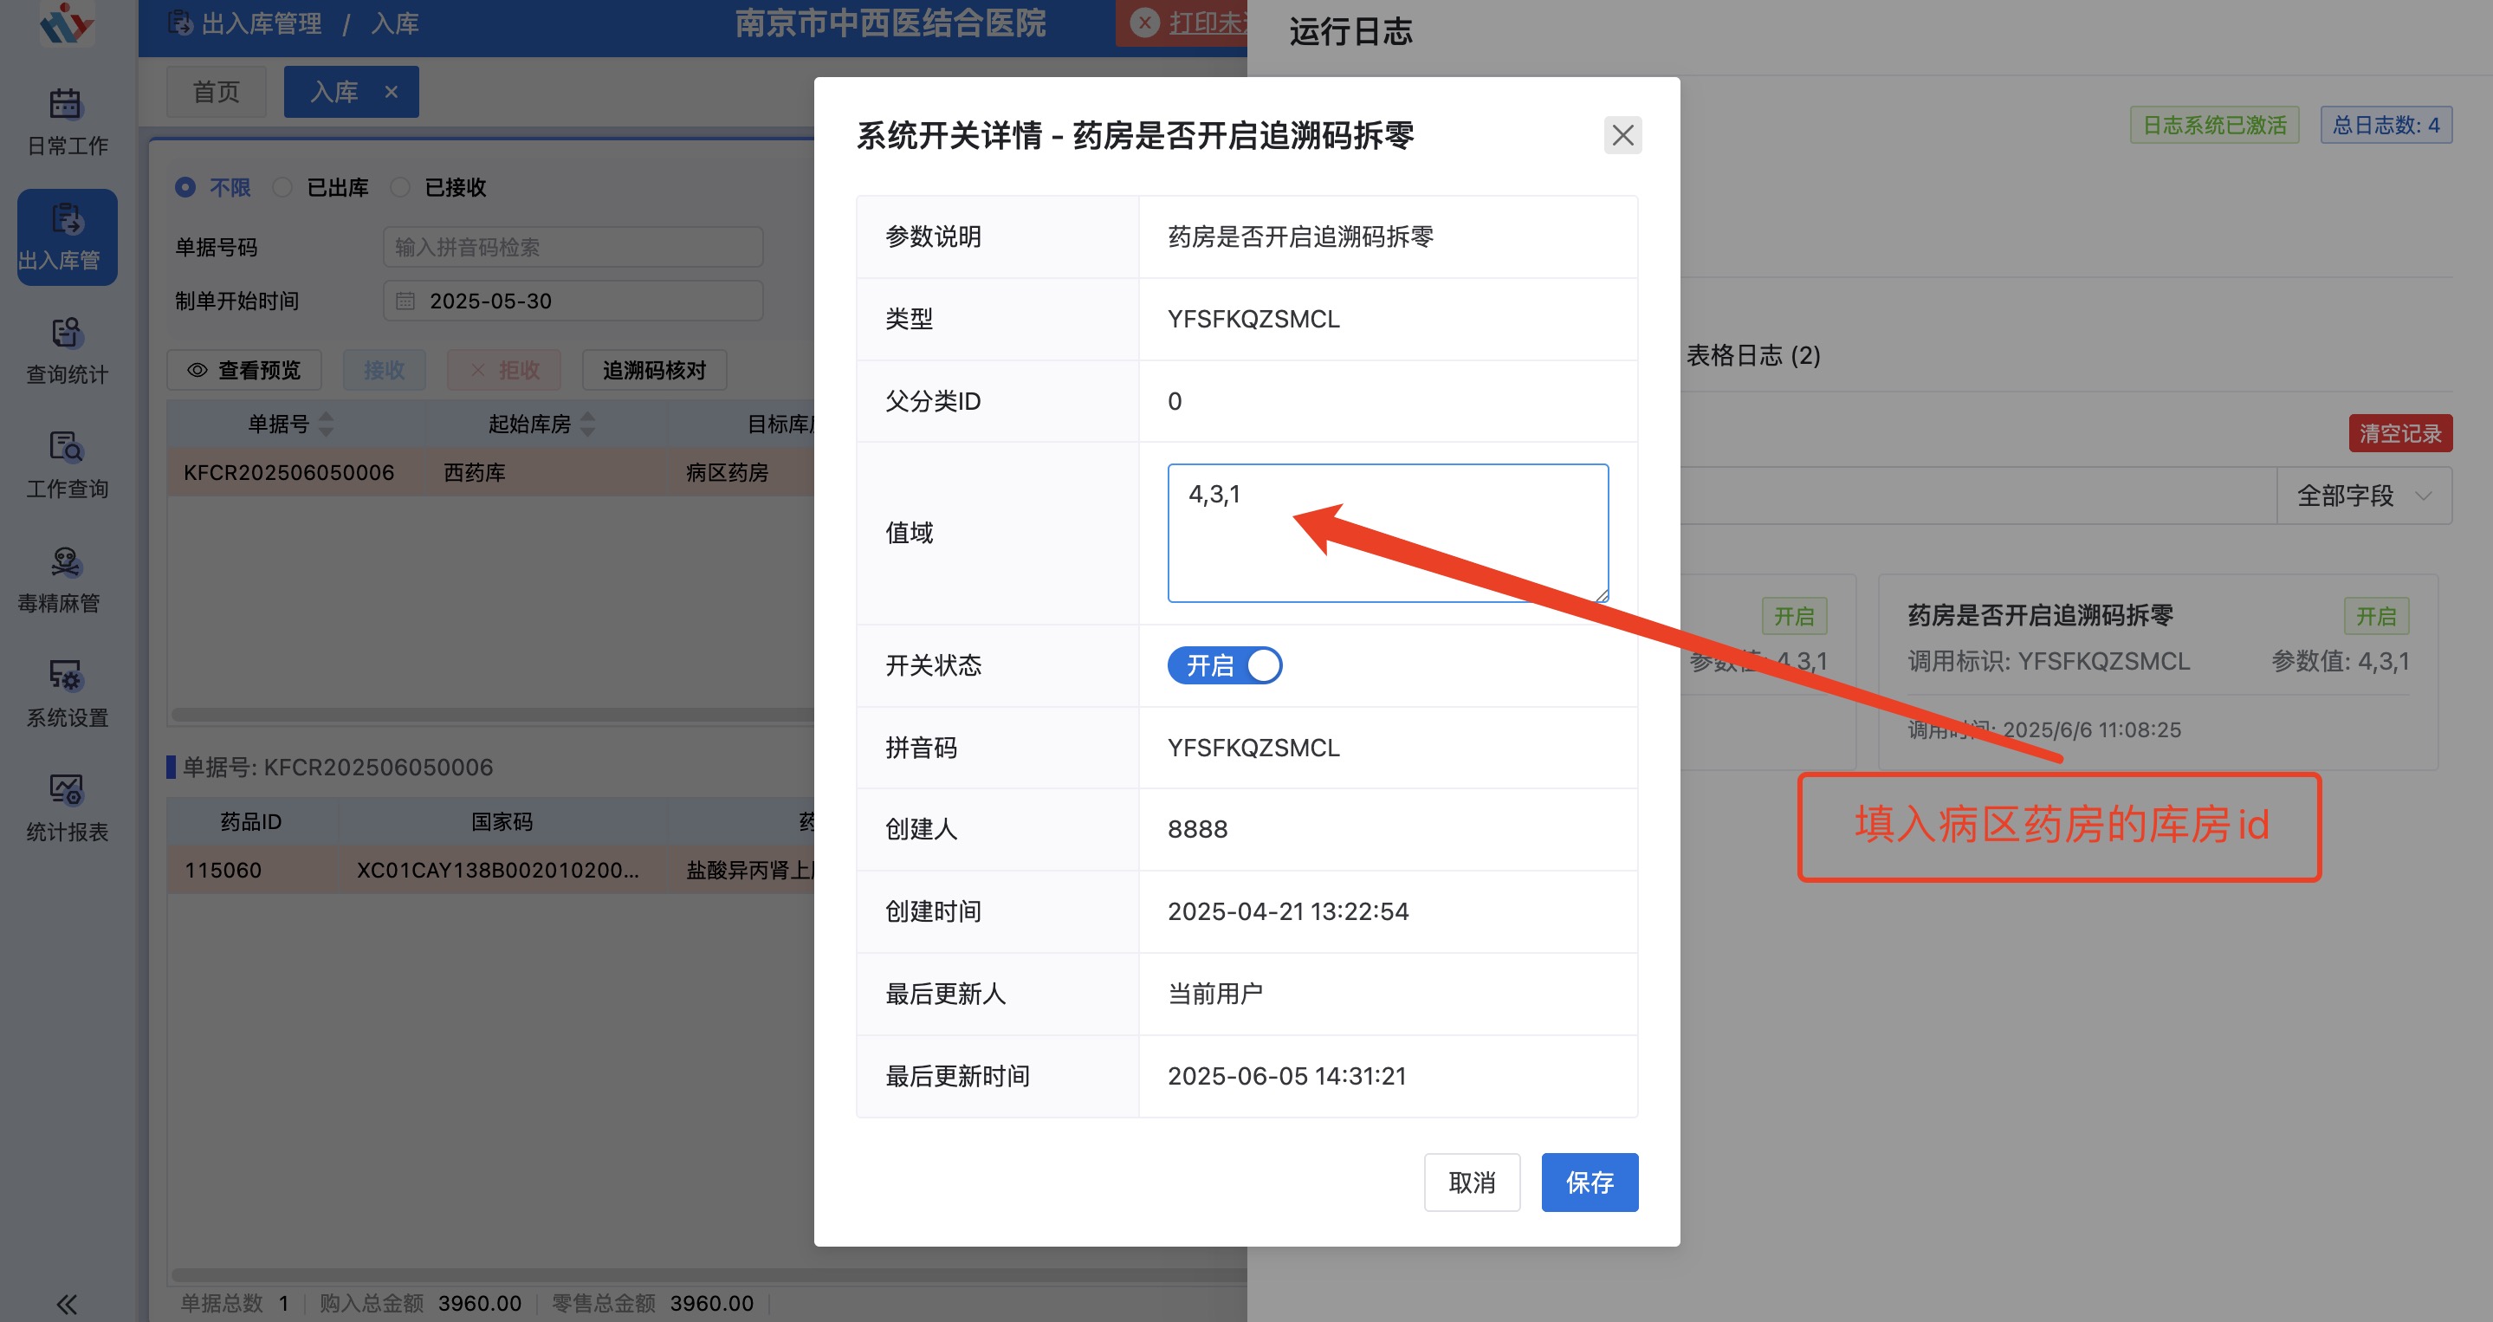Open the 查询统计 panel
The width and height of the screenshot is (2493, 1322).
(64, 350)
